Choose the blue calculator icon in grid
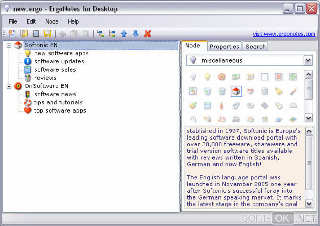 click(207, 106)
